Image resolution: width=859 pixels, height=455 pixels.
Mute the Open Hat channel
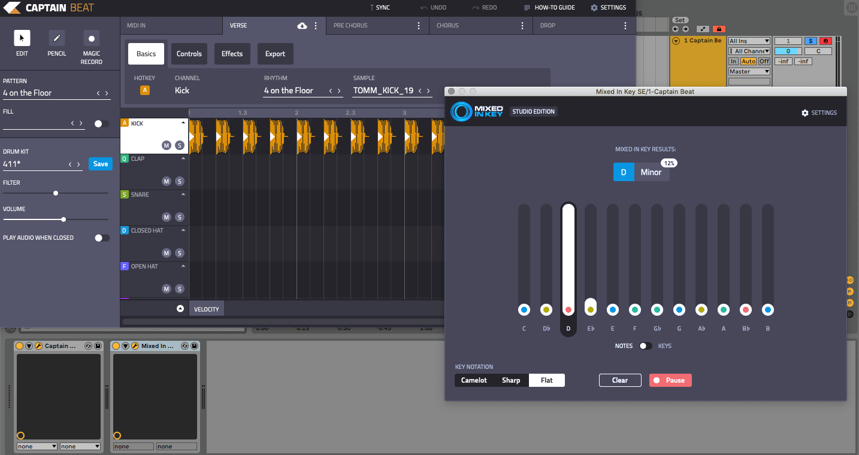(167, 289)
